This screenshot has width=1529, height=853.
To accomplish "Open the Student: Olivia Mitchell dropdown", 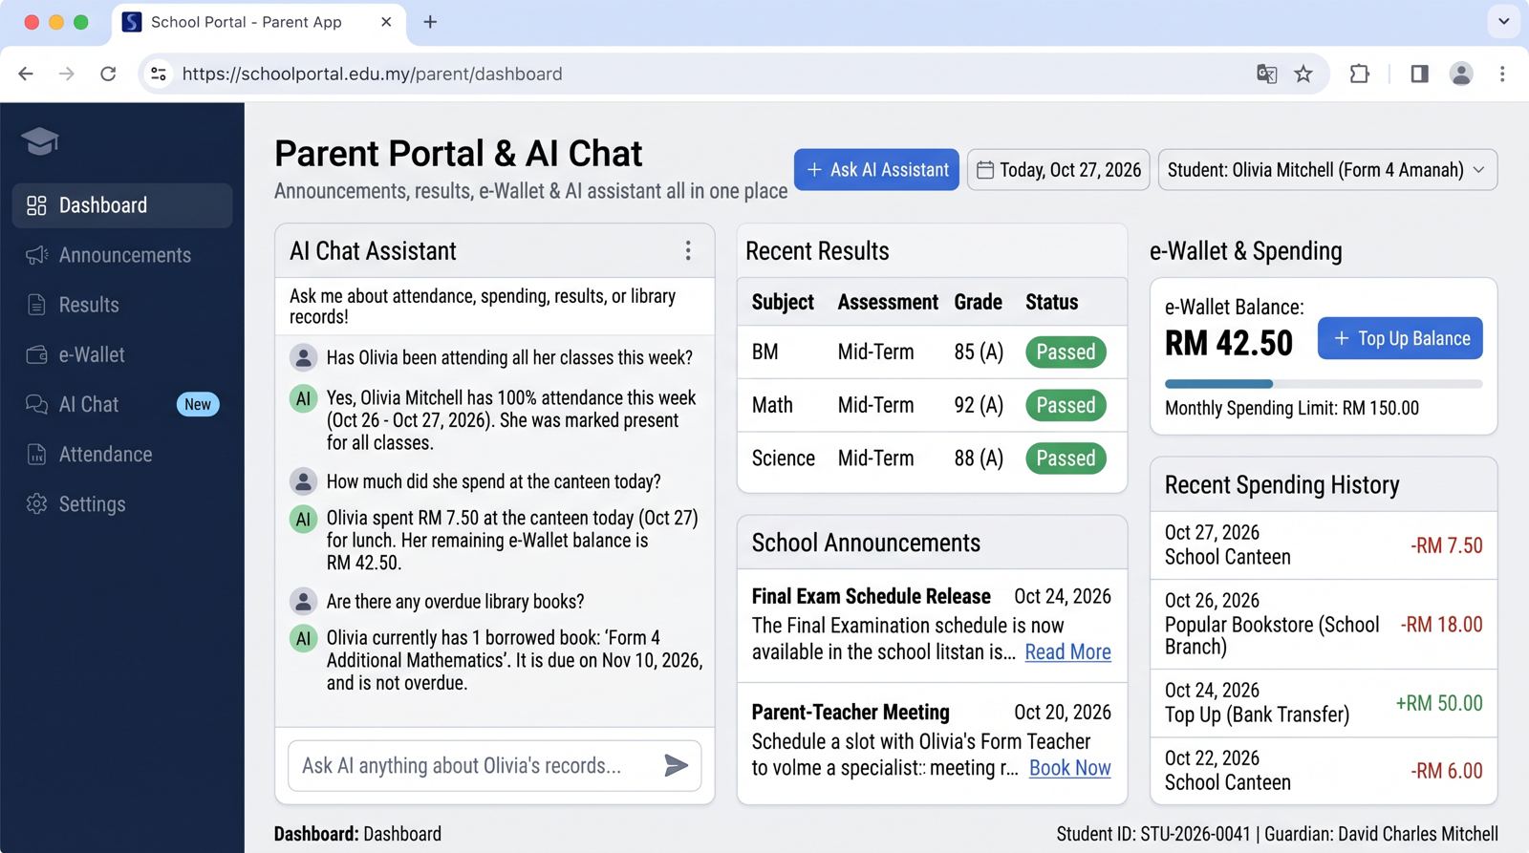I will [x=1327, y=170].
